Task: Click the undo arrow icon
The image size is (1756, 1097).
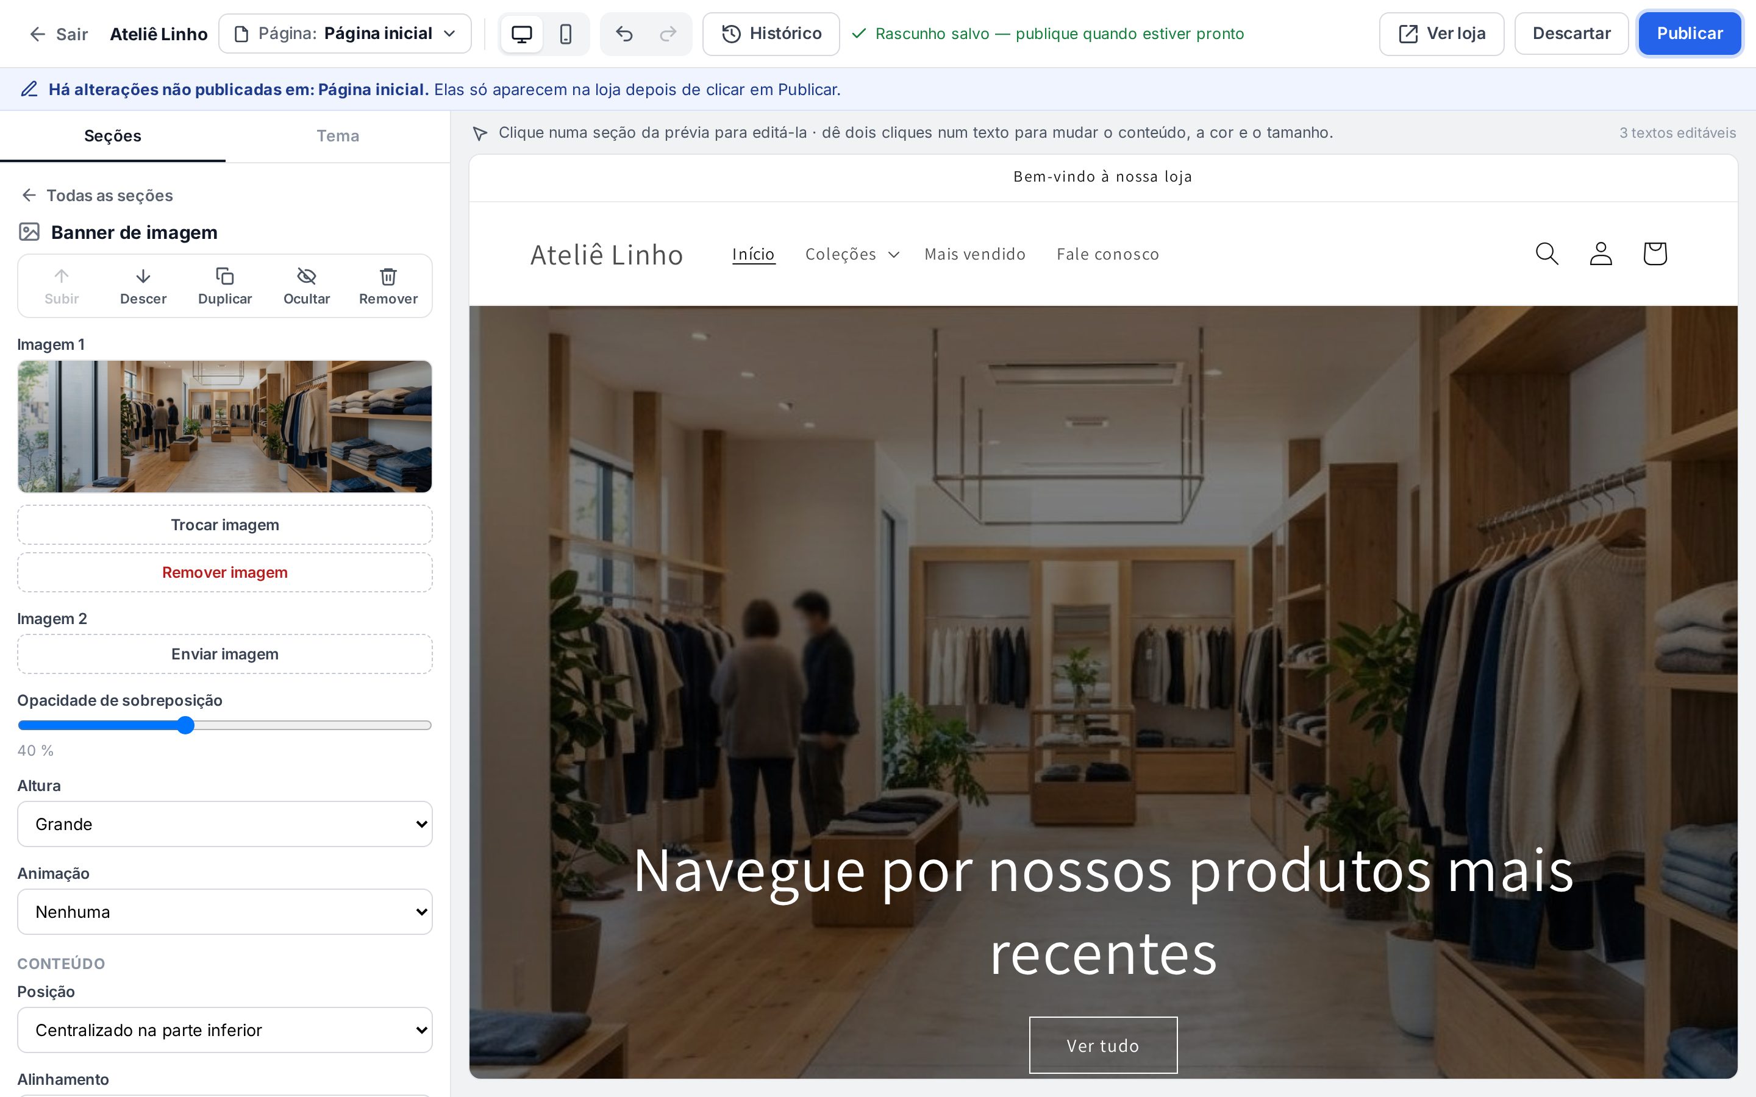Action: point(624,34)
